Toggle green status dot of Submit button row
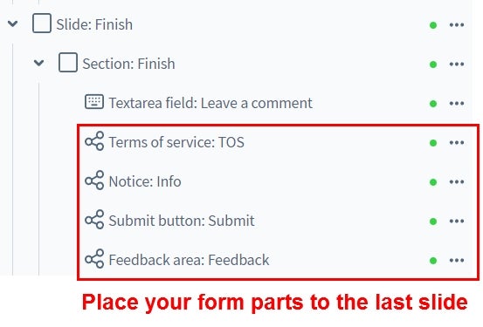This screenshot has width=483, height=327. coord(433,221)
